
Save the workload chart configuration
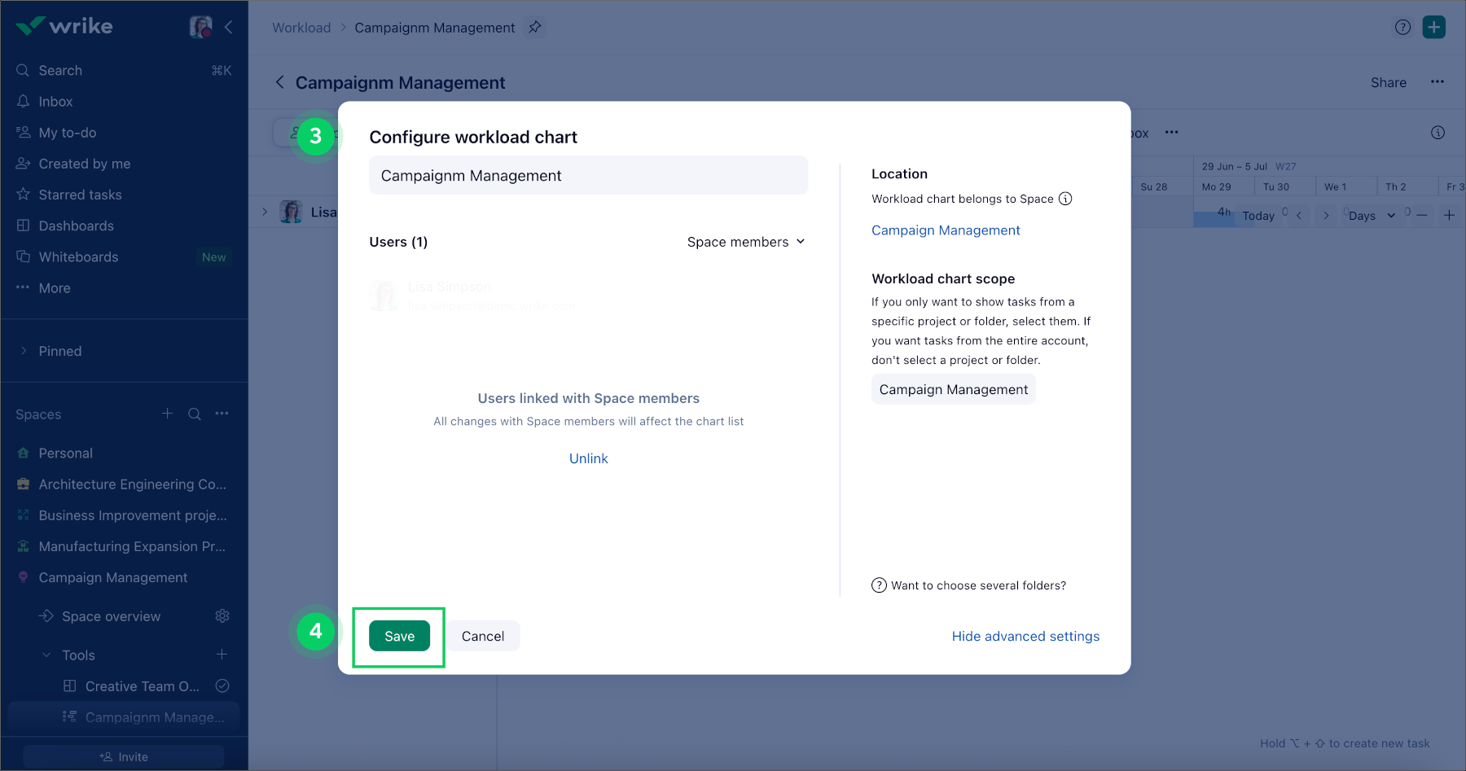pyautogui.click(x=399, y=636)
